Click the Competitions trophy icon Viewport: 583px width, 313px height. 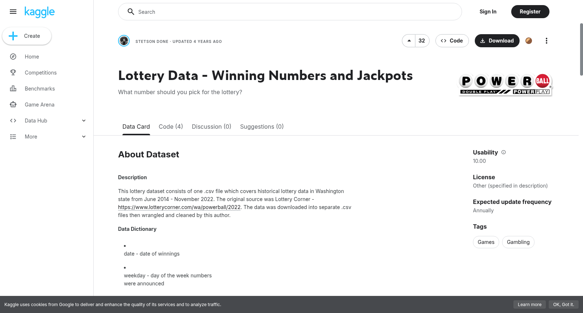[x=13, y=73]
